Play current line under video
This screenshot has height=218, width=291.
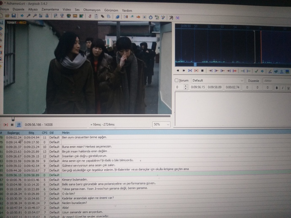pos(6,125)
